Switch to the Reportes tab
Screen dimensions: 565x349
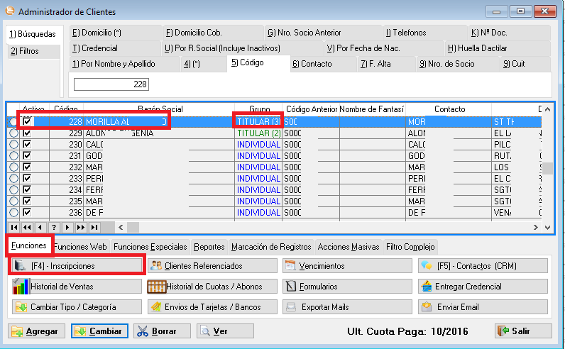[x=209, y=247]
